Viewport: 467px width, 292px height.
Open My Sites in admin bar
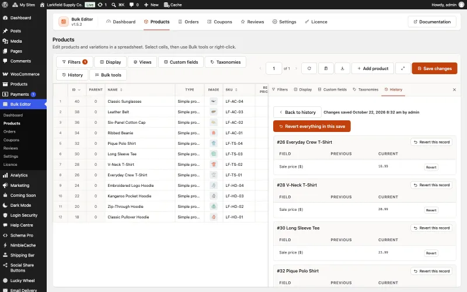(x=24, y=5)
